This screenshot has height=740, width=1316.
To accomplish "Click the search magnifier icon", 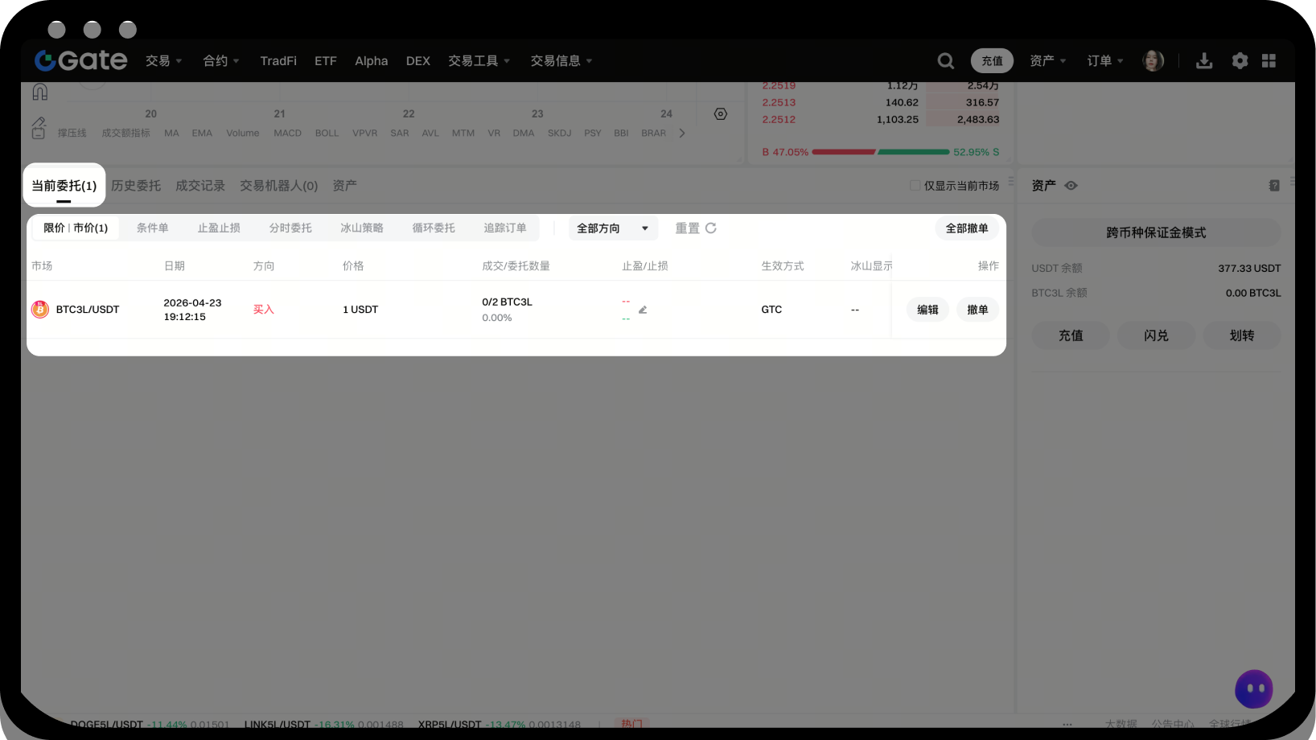I will (x=945, y=61).
